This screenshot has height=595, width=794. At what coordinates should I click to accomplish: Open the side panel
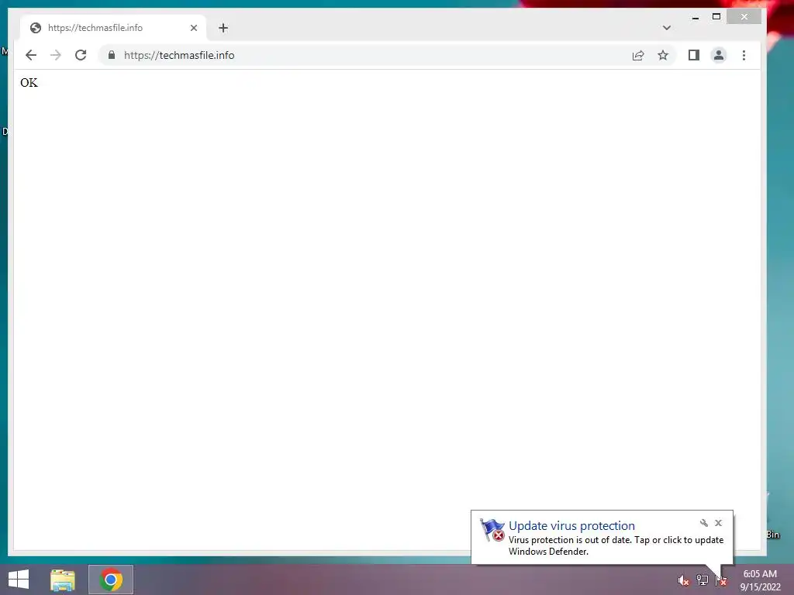click(x=694, y=55)
